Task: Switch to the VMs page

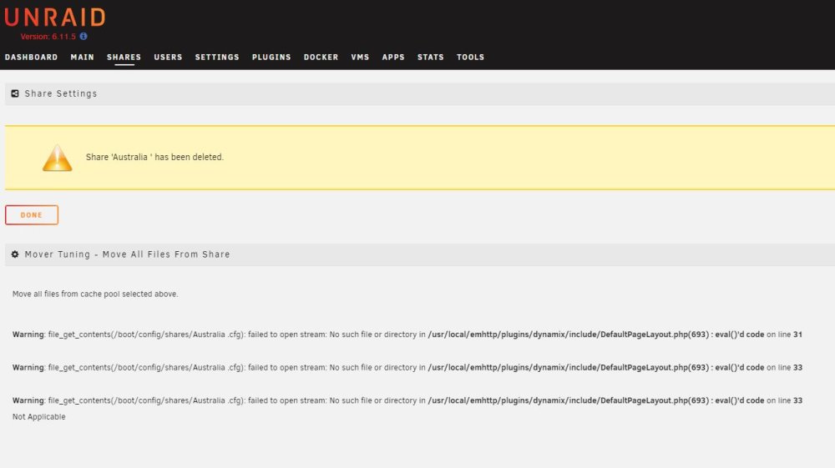Action: [x=361, y=57]
